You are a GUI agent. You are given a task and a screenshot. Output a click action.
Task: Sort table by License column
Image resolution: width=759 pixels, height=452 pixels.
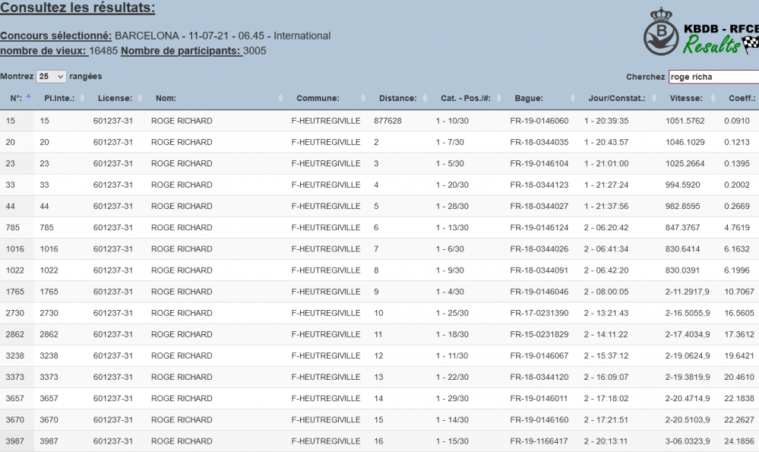point(115,98)
